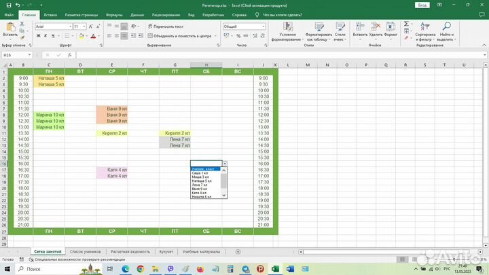
Task: Click the Cut scissors icon
Action: (22, 24)
